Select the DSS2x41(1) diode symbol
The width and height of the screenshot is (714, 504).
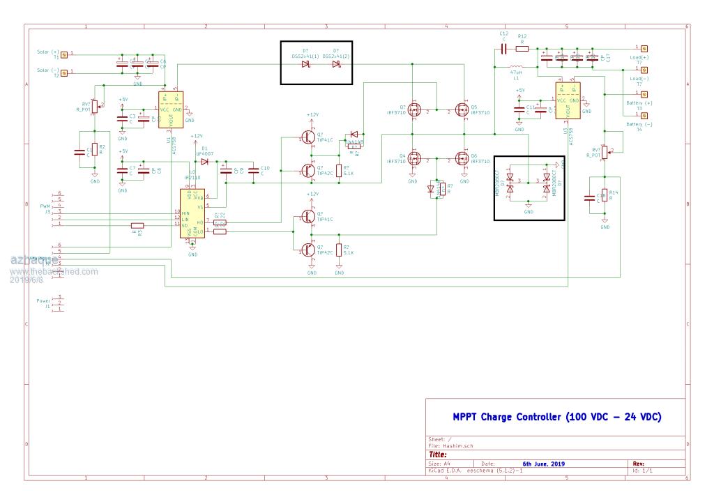pos(305,65)
